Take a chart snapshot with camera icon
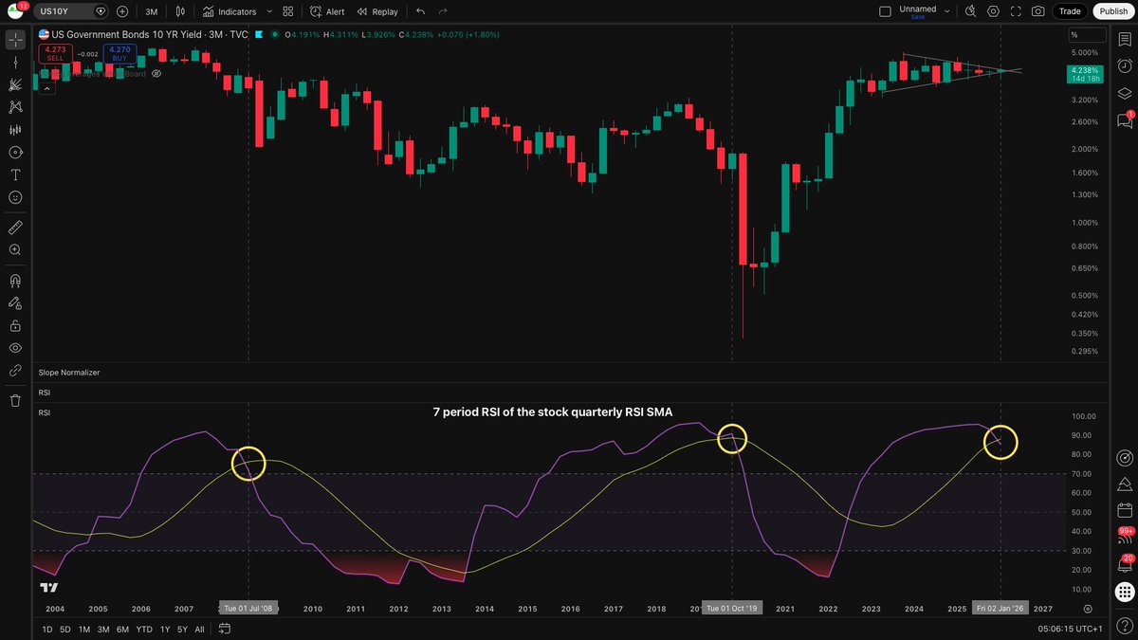The image size is (1138, 640). pos(1038,11)
